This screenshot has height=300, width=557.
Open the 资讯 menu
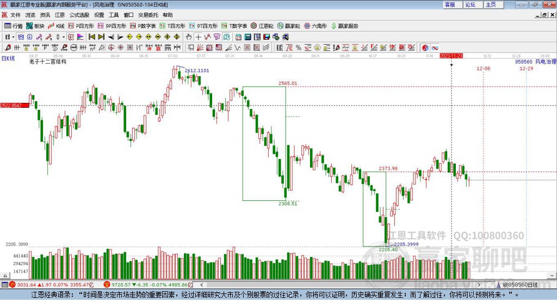[45, 15]
